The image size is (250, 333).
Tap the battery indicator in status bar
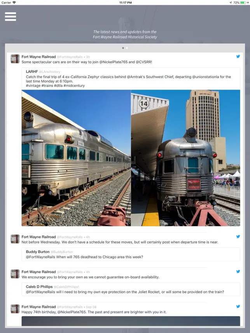click(243, 3)
